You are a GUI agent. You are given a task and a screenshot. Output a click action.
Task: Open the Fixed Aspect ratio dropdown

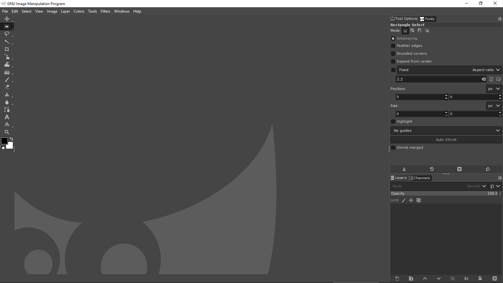449,70
